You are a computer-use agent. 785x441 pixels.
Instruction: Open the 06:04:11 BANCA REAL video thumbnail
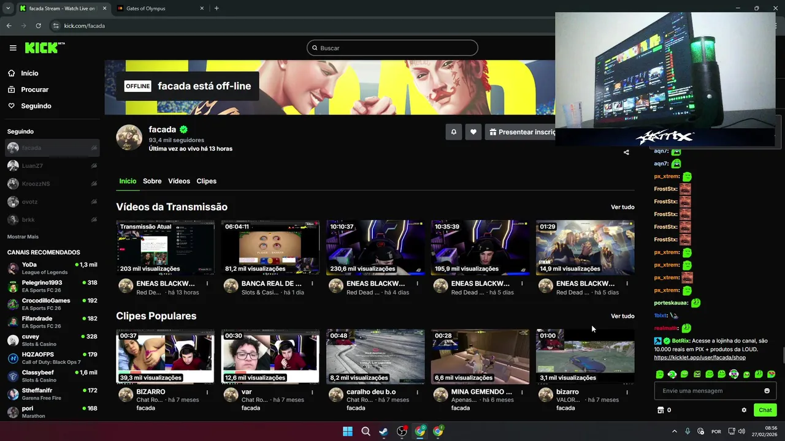coord(270,247)
